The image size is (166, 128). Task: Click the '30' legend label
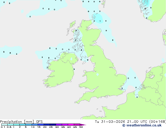click(x=57, y=127)
